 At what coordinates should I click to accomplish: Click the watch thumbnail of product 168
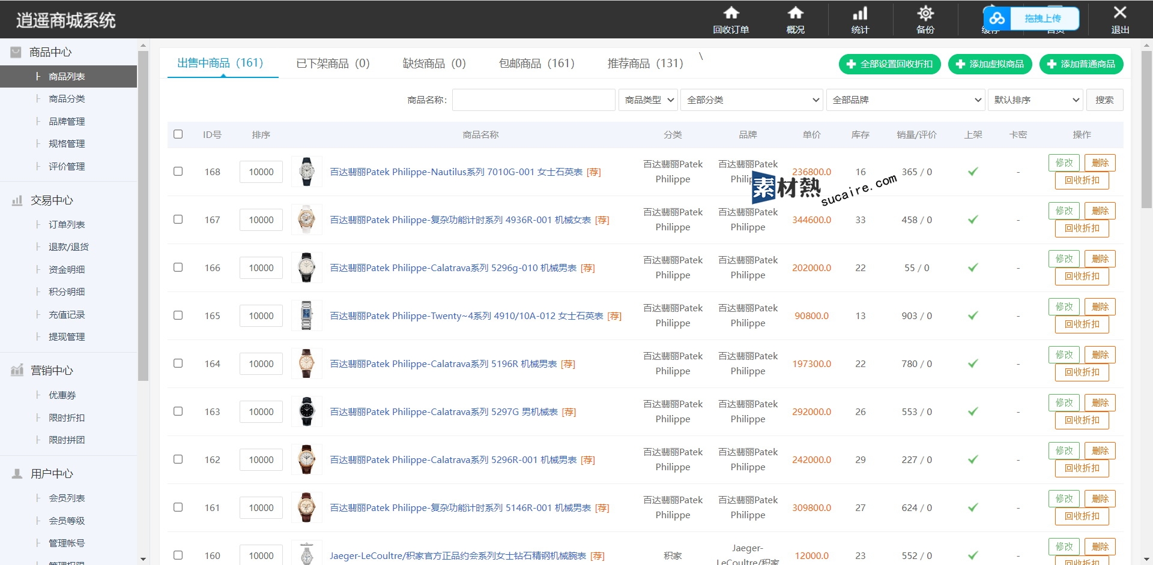(x=307, y=172)
